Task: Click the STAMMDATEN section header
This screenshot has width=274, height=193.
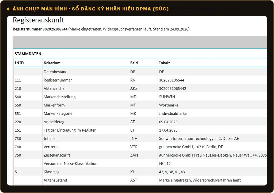Action: (x=28, y=54)
